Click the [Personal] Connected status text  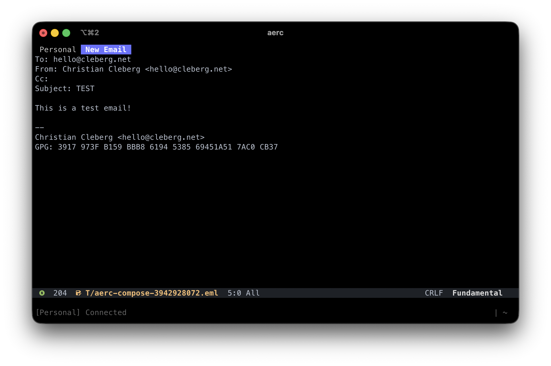coord(81,312)
